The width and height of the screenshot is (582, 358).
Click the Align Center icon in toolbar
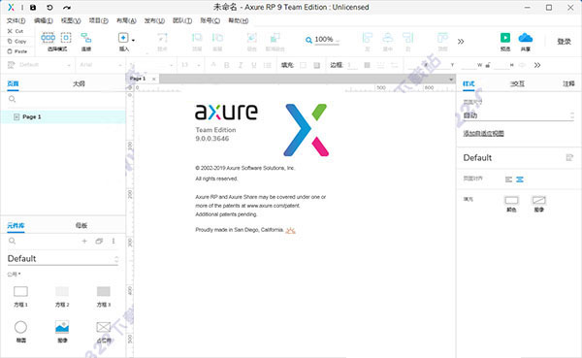pyautogui.click(x=388, y=38)
